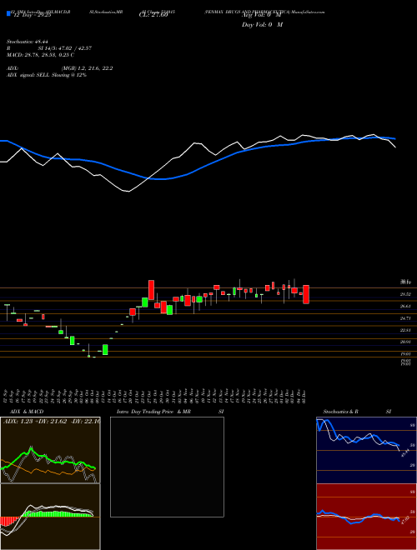The width and height of the screenshot is (417, 550).
Task: Click the 'MACD: 28.78, 28.53, 0.25 C' line
Action: (40, 55)
